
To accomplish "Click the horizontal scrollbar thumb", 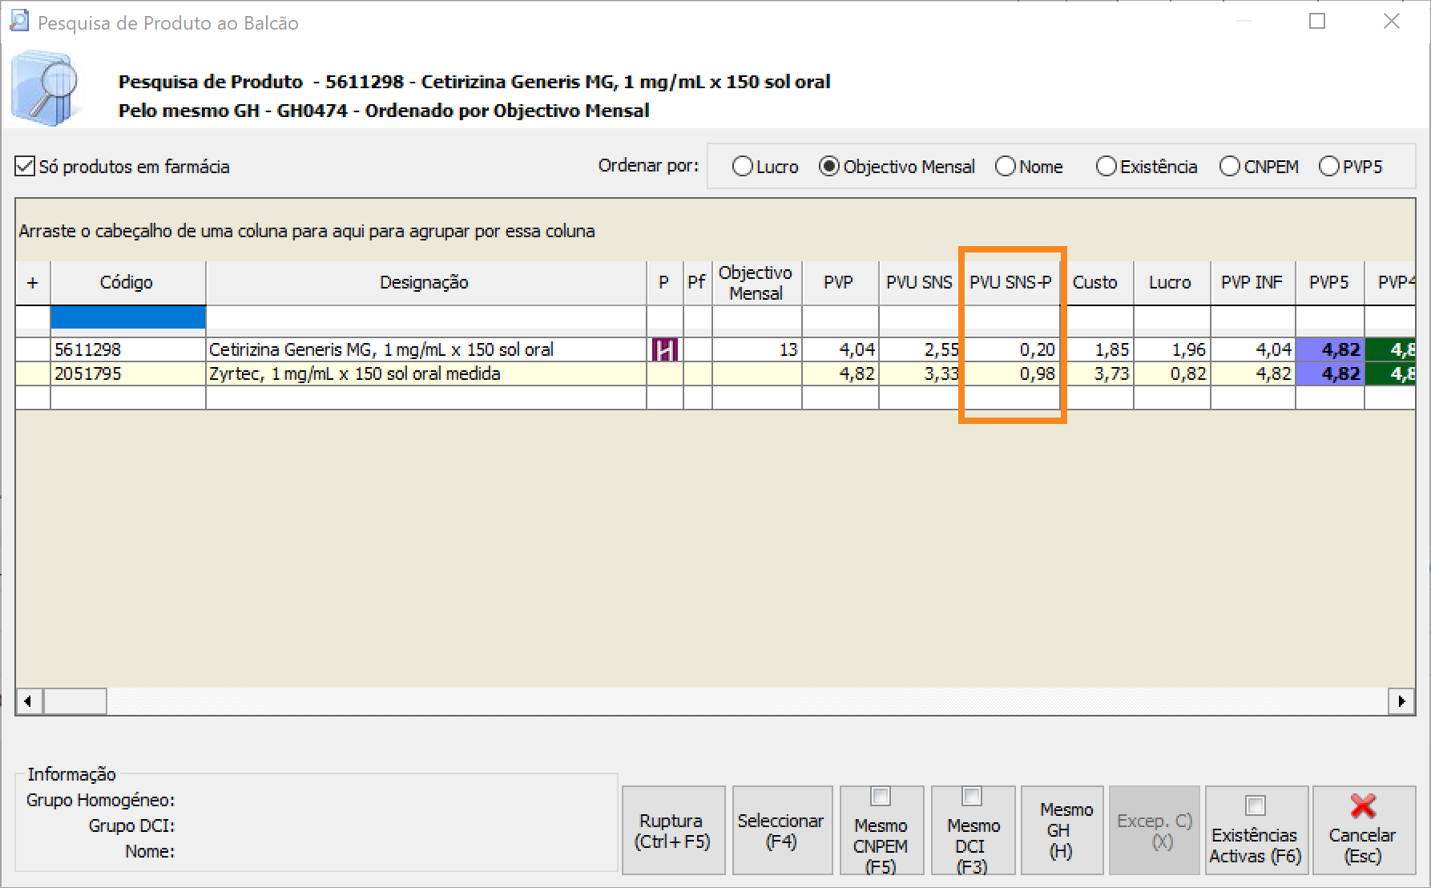I will point(75,701).
